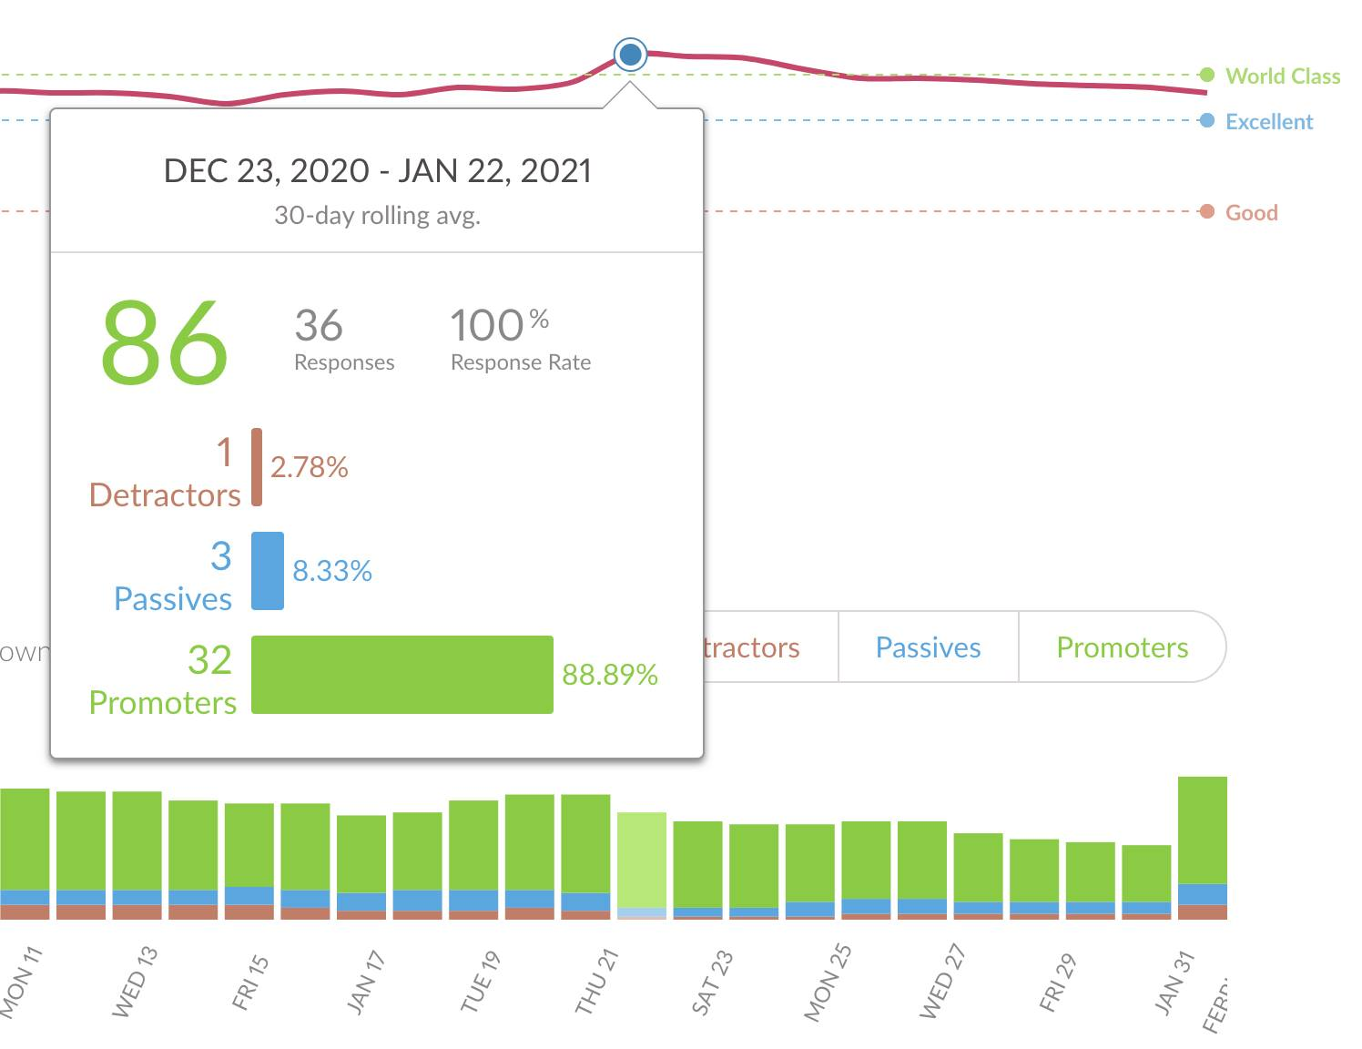Click the partially hidden Detractors tab
1362x1049 pixels.
pyautogui.click(x=752, y=647)
